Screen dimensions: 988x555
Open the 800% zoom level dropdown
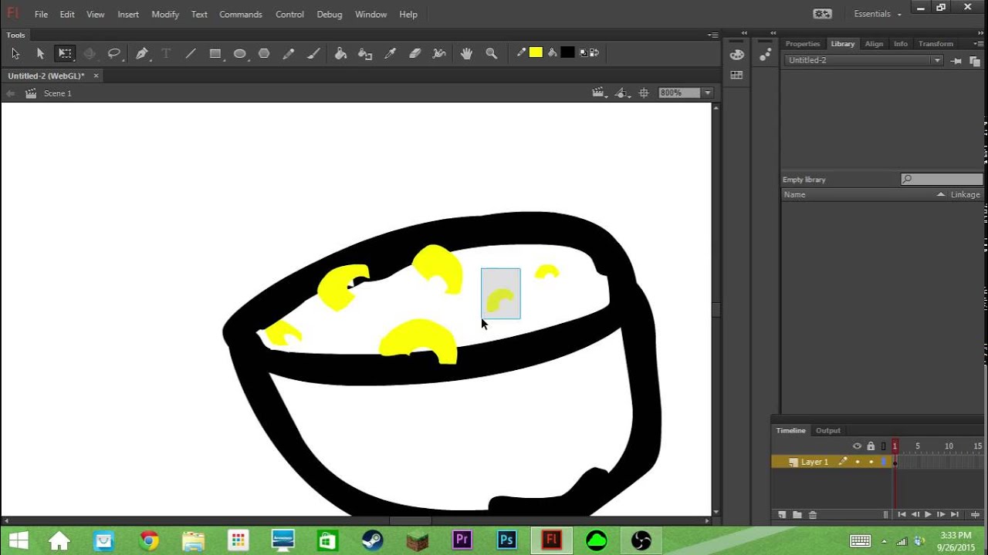[x=707, y=92]
